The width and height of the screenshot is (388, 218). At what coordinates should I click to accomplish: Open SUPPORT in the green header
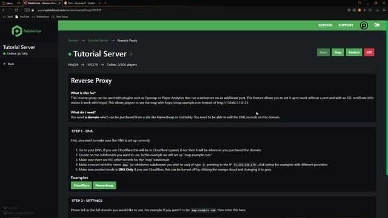[346, 25]
